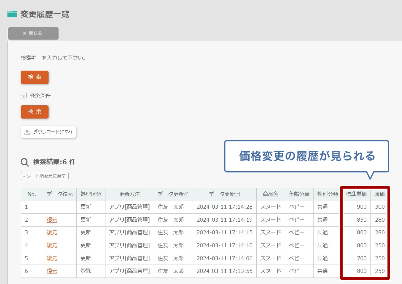Click ソート順を元に戻す to reset sort
Image resolution: width=402 pixels, height=284 pixels.
[x=45, y=176]
